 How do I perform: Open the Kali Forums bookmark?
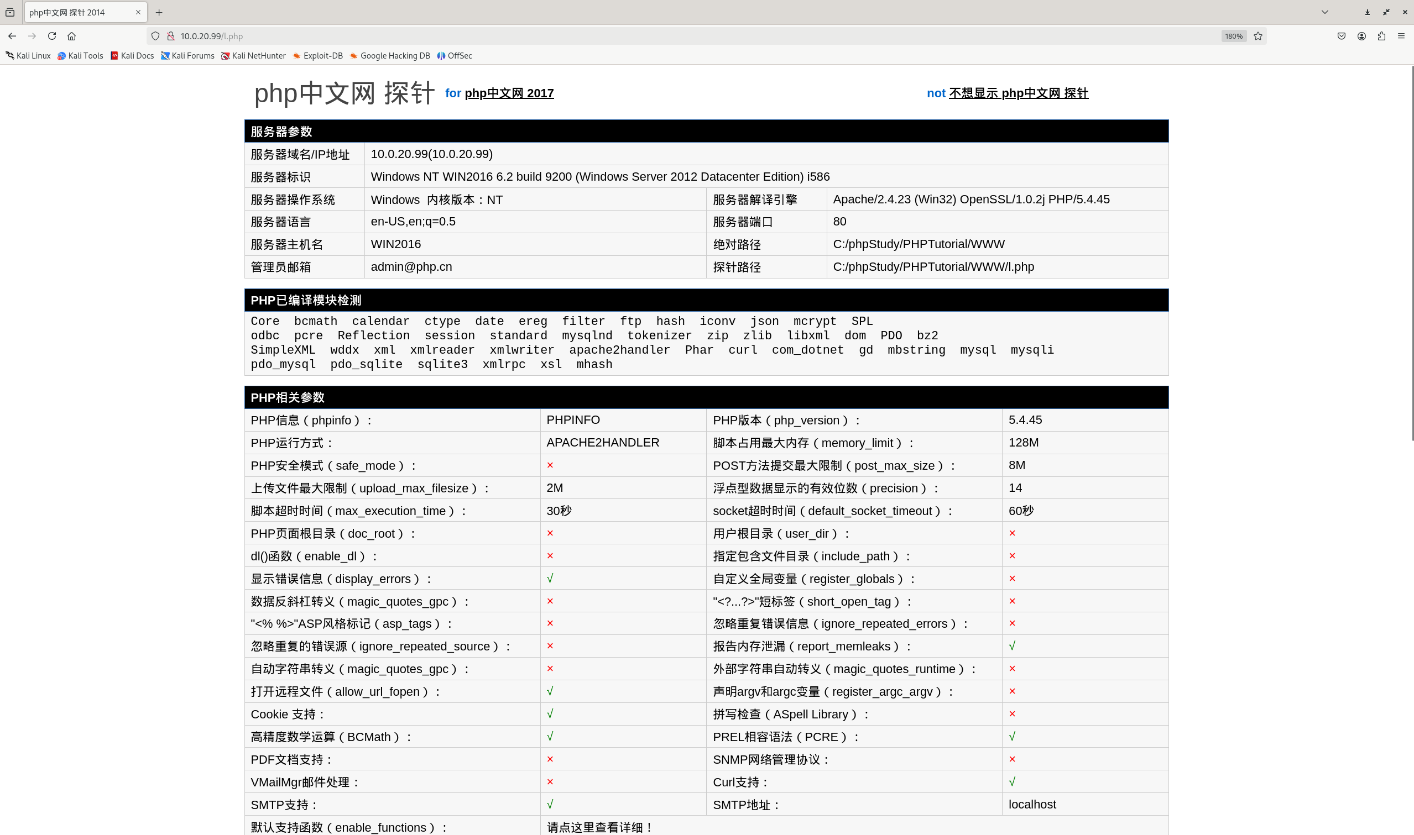pyautogui.click(x=187, y=56)
